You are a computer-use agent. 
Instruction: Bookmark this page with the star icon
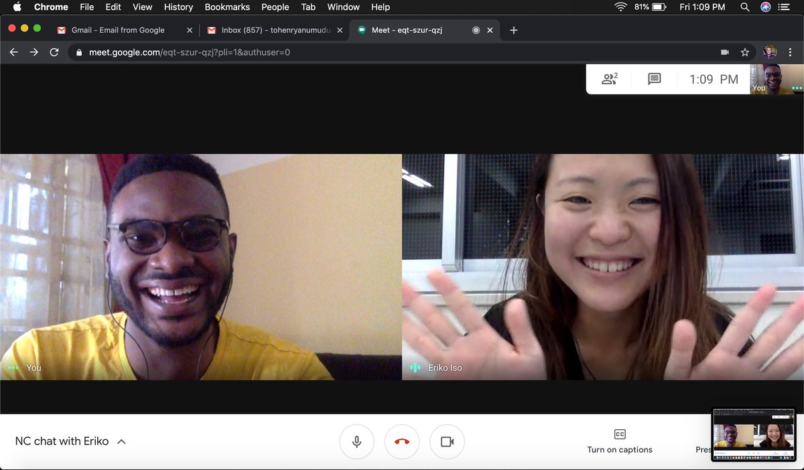pos(744,52)
